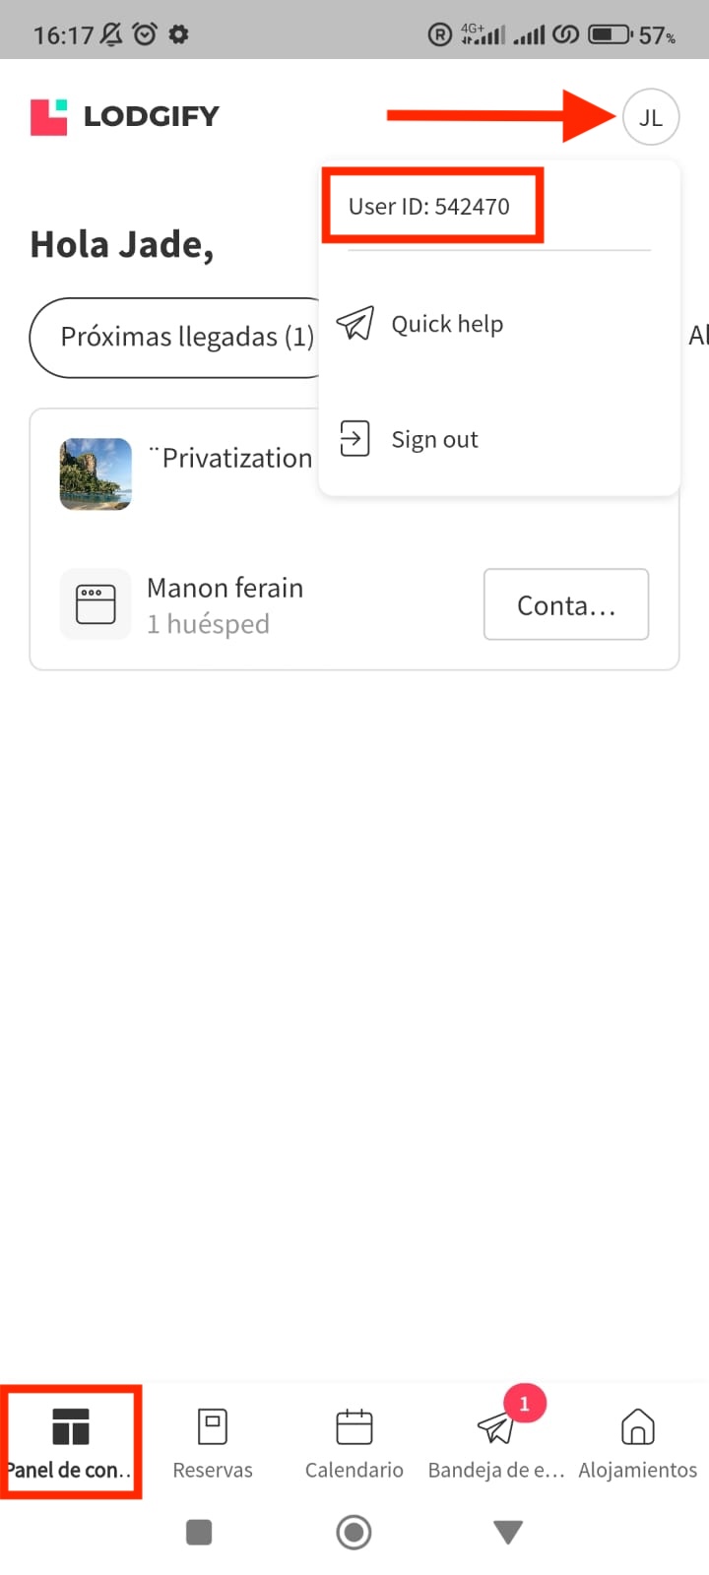
Task: Tap the red inbox notification badge
Action: pyautogui.click(x=524, y=1404)
